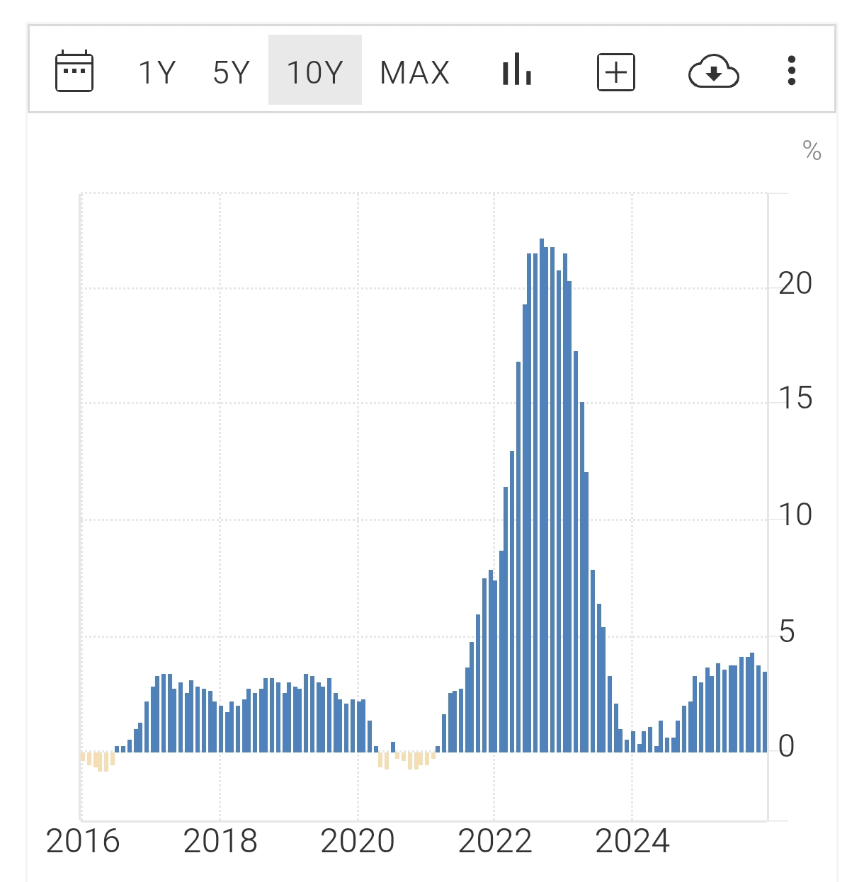This screenshot has height=882, width=864.
Task: Click the 2024 x-axis label
Action: pos(632,842)
